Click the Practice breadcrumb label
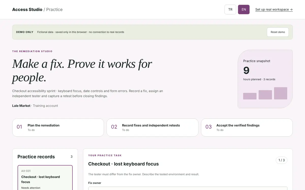 pyautogui.click(x=54, y=10)
